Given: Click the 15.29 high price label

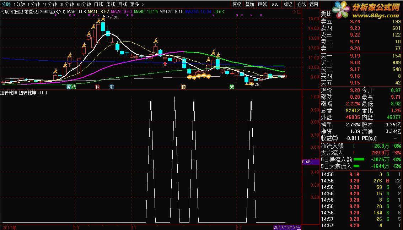Looking at the screenshot, I should click(x=113, y=18).
